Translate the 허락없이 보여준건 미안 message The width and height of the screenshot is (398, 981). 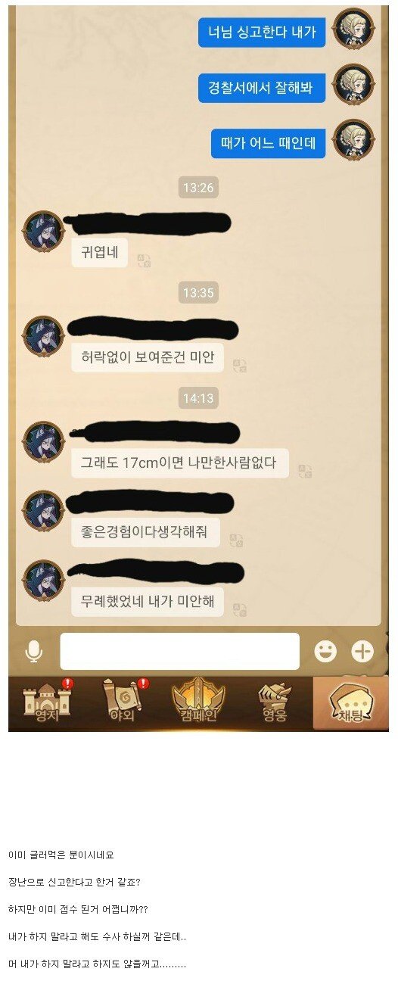[x=240, y=366]
